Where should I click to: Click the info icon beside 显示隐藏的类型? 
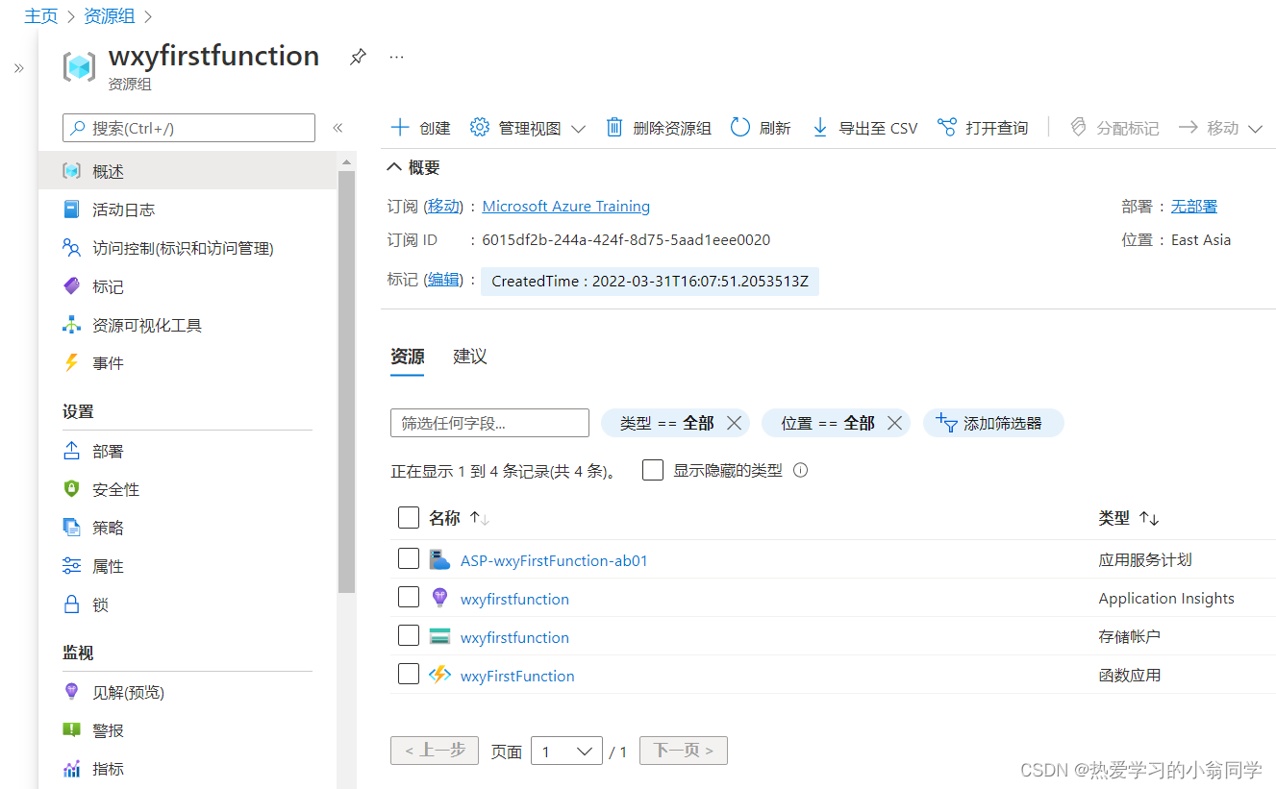point(800,471)
